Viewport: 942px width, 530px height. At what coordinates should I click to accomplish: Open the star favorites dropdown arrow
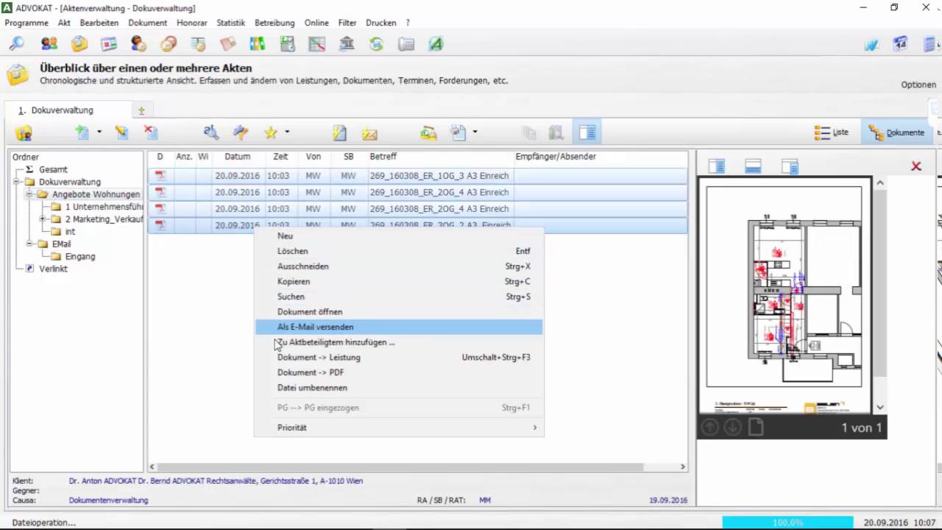click(x=287, y=132)
